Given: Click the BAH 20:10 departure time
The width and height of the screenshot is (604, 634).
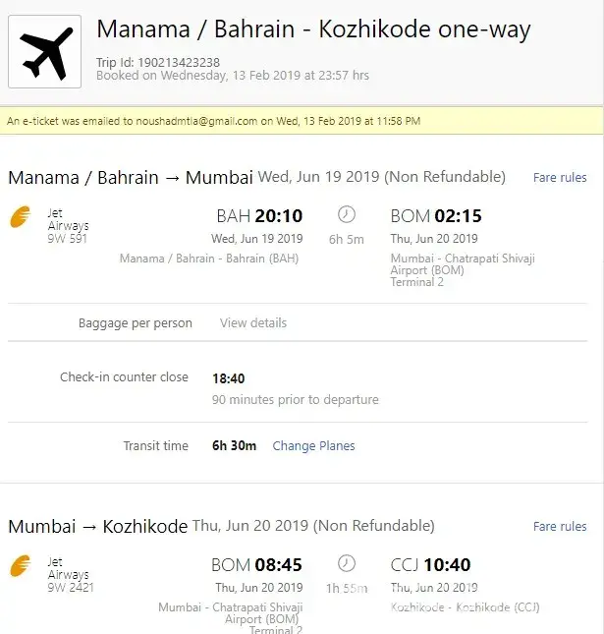Looking at the screenshot, I should pos(259,216).
